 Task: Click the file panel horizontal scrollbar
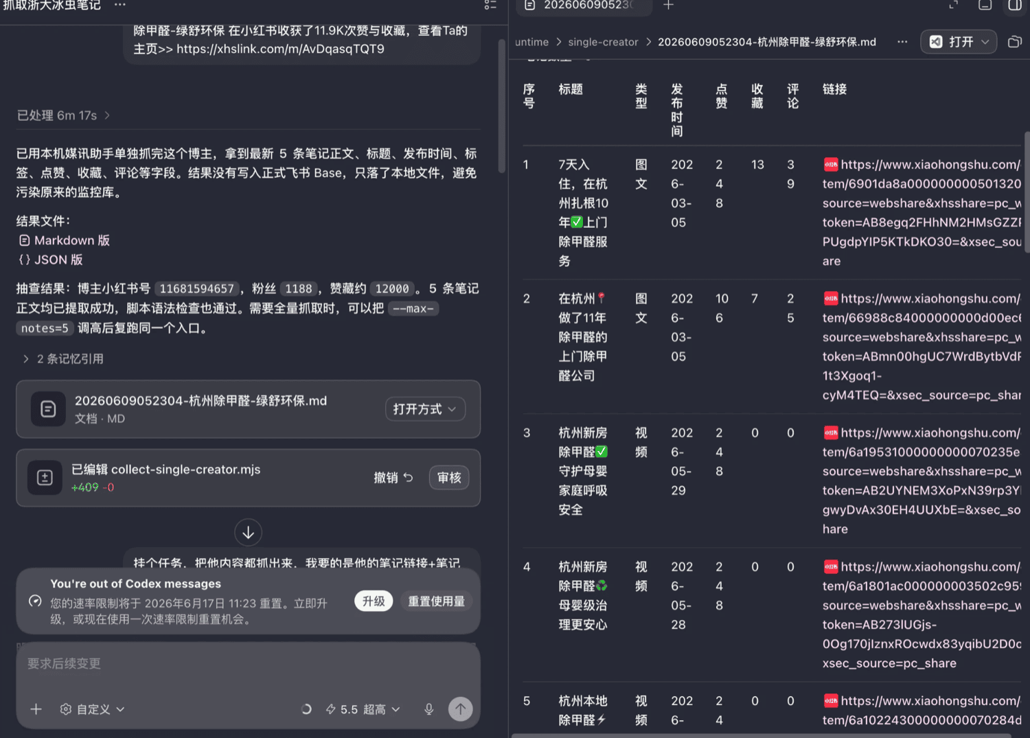click(x=762, y=735)
